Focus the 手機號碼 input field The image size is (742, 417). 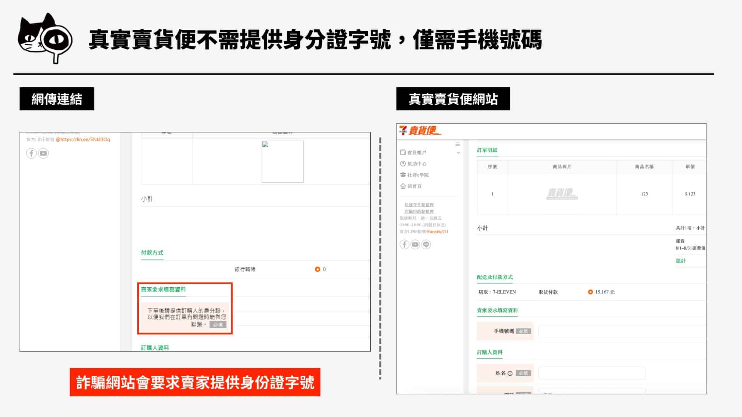[622, 331]
